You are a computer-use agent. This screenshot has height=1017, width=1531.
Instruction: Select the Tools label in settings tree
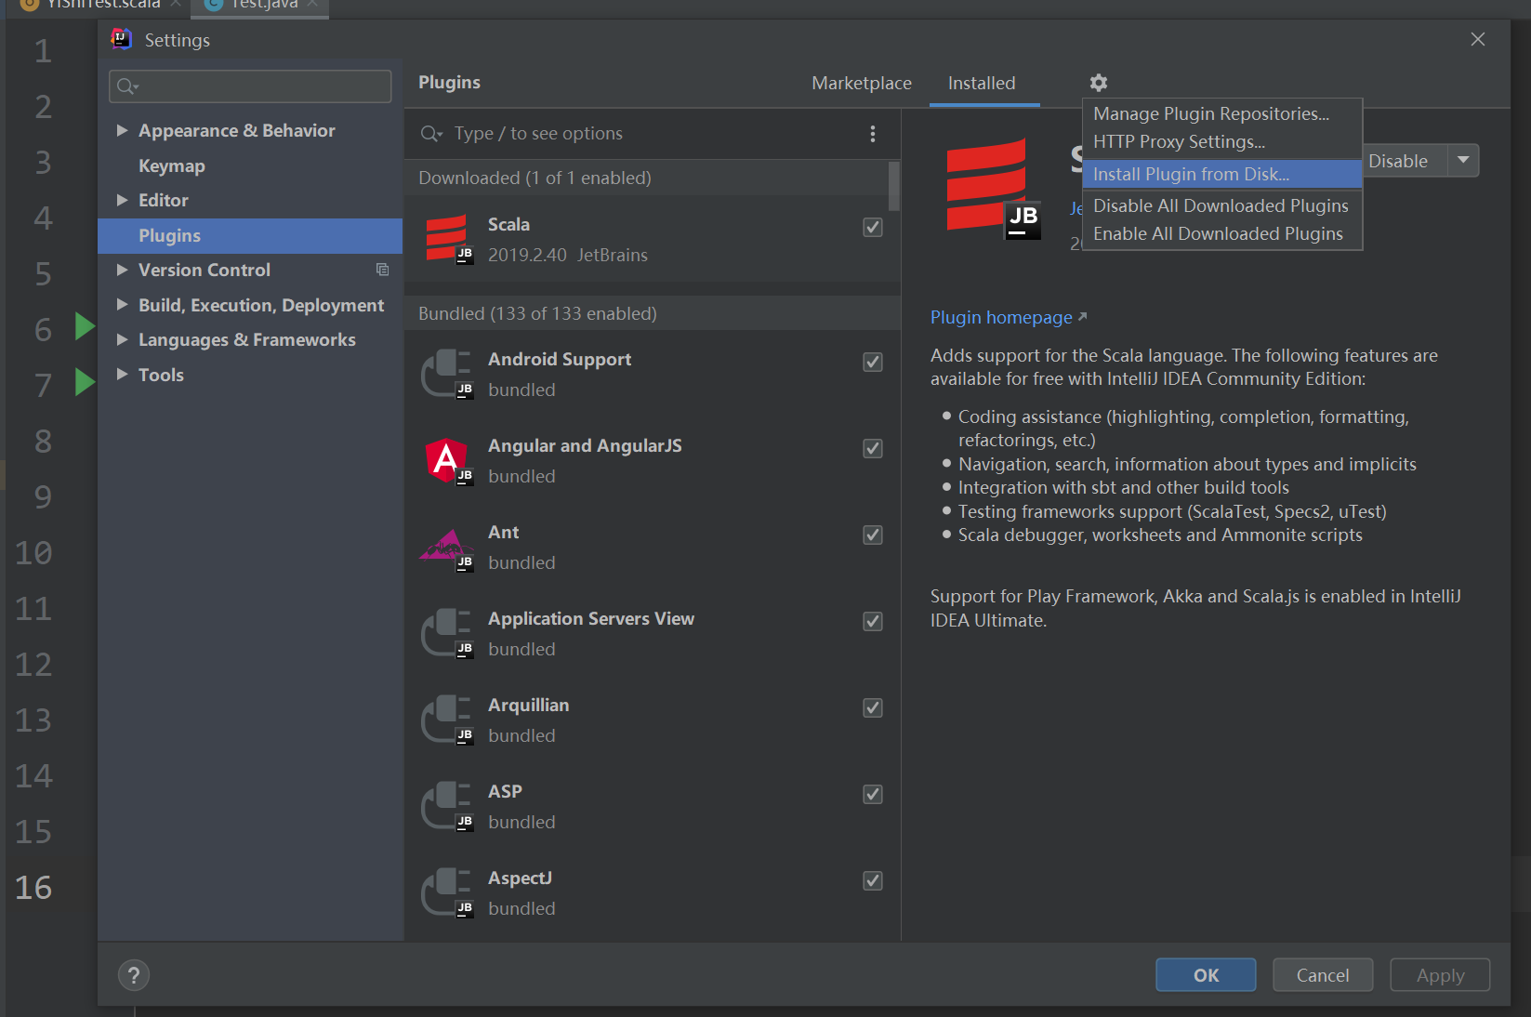click(161, 375)
